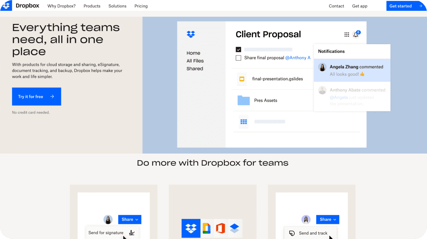Click the Client Proposal title
Screen dimensions: 427x239
click(x=268, y=34)
